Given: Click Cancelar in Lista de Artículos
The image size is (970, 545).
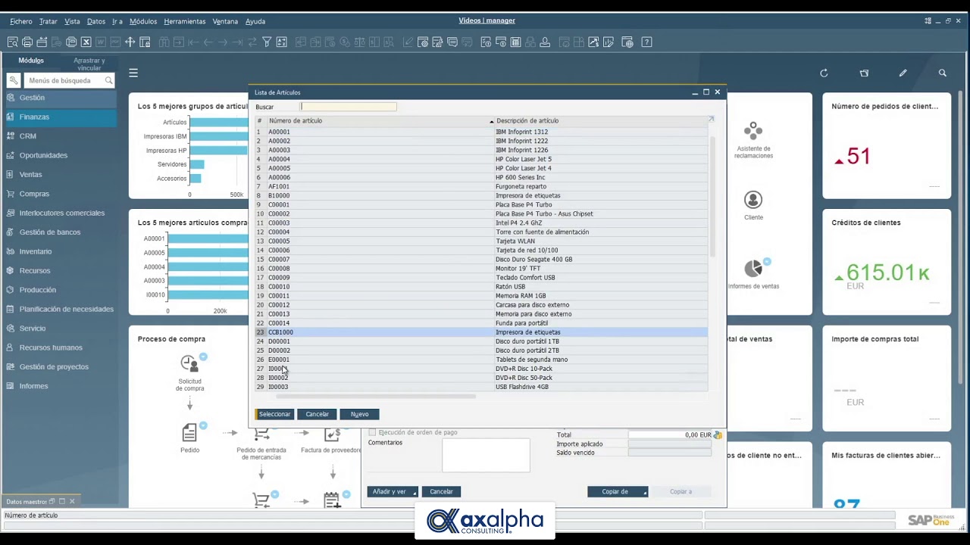Looking at the screenshot, I should point(317,414).
